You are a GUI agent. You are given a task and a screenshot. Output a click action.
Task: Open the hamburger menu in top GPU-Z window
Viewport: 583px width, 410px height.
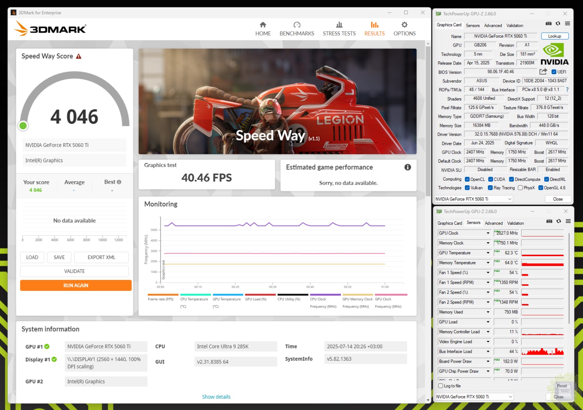567,24
